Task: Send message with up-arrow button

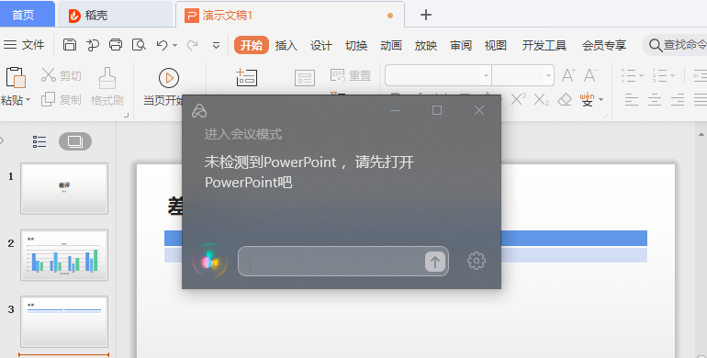Action: pyautogui.click(x=435, y=262)
